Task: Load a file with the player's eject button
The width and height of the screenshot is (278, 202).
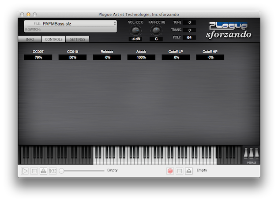Action: coord(43,171)
